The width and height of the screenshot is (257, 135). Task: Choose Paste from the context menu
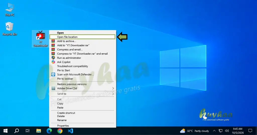(x=82, y=108)
